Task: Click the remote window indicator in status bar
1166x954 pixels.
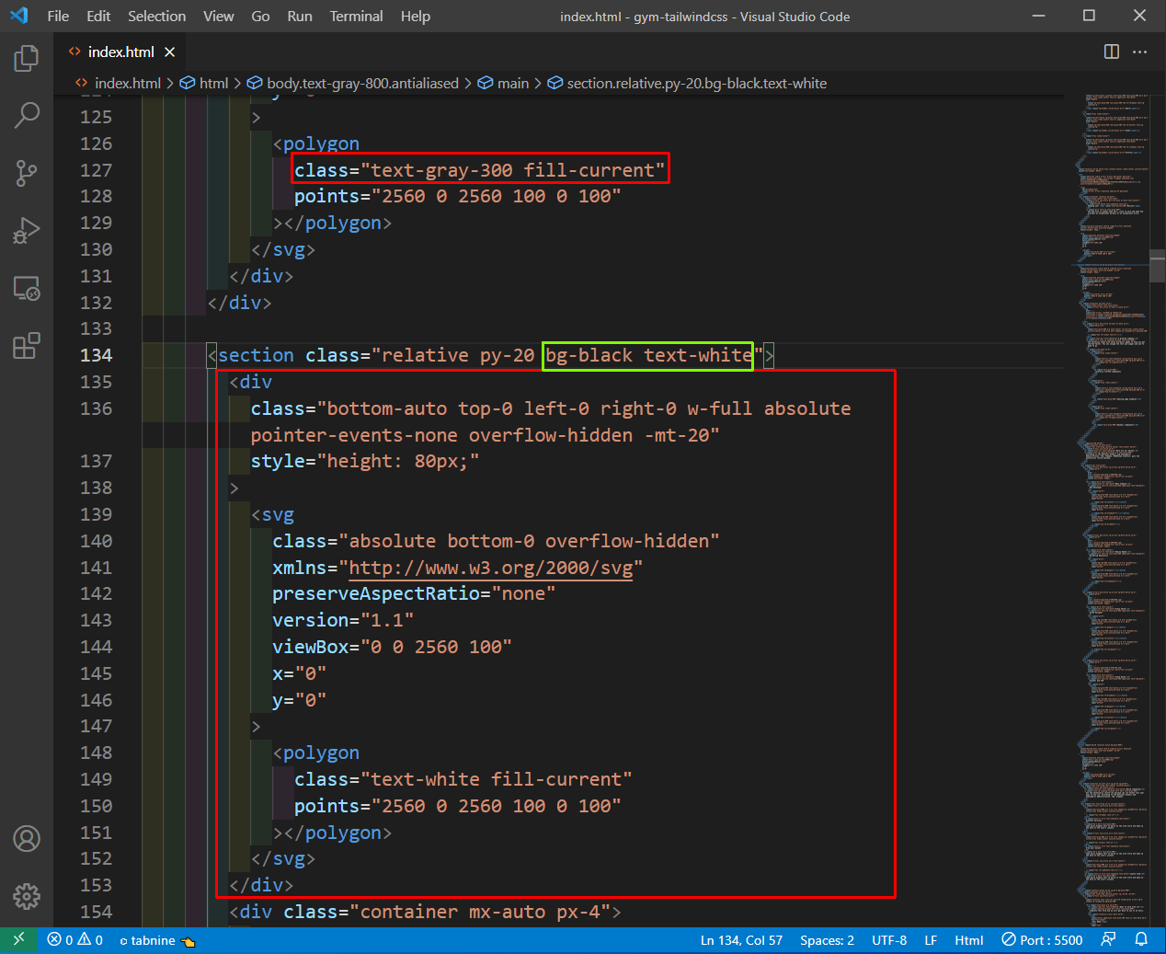Action: 18,940
